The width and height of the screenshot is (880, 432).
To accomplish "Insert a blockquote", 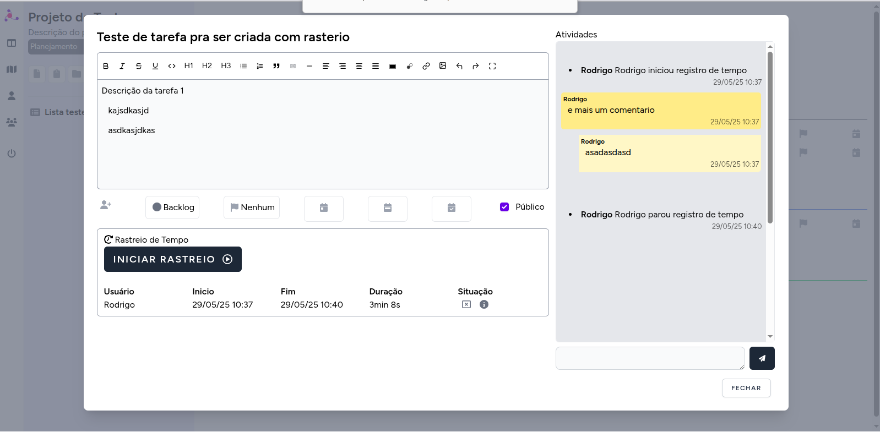I will pos(276,66).
